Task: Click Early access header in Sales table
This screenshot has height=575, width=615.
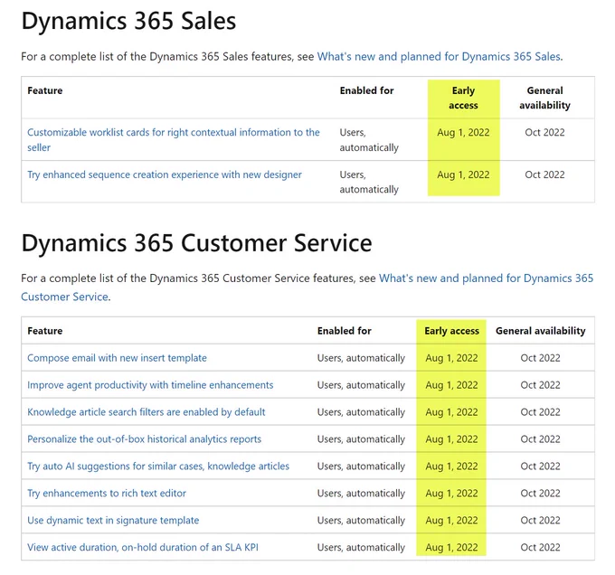Action: 464,98
